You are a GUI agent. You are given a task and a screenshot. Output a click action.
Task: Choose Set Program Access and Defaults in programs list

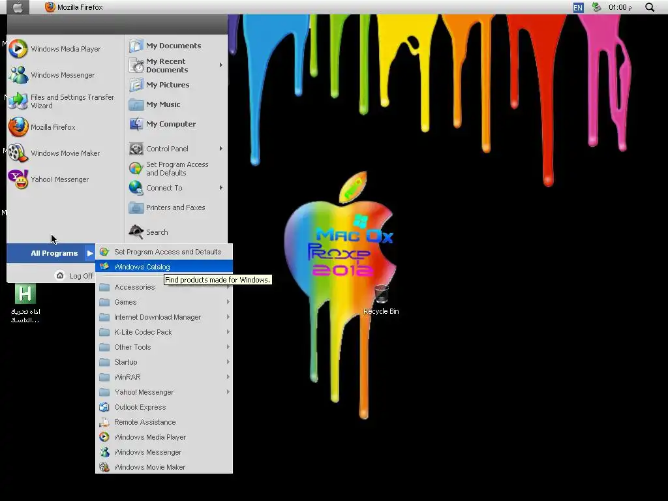164,252
